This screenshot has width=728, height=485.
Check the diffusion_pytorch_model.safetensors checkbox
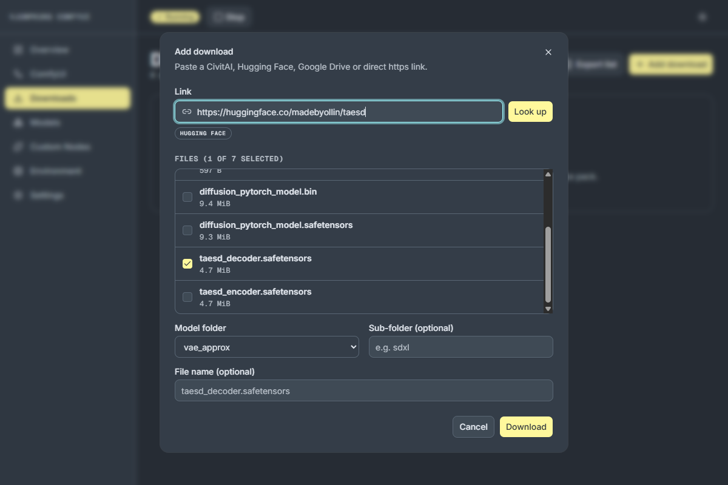click(187, 230)
